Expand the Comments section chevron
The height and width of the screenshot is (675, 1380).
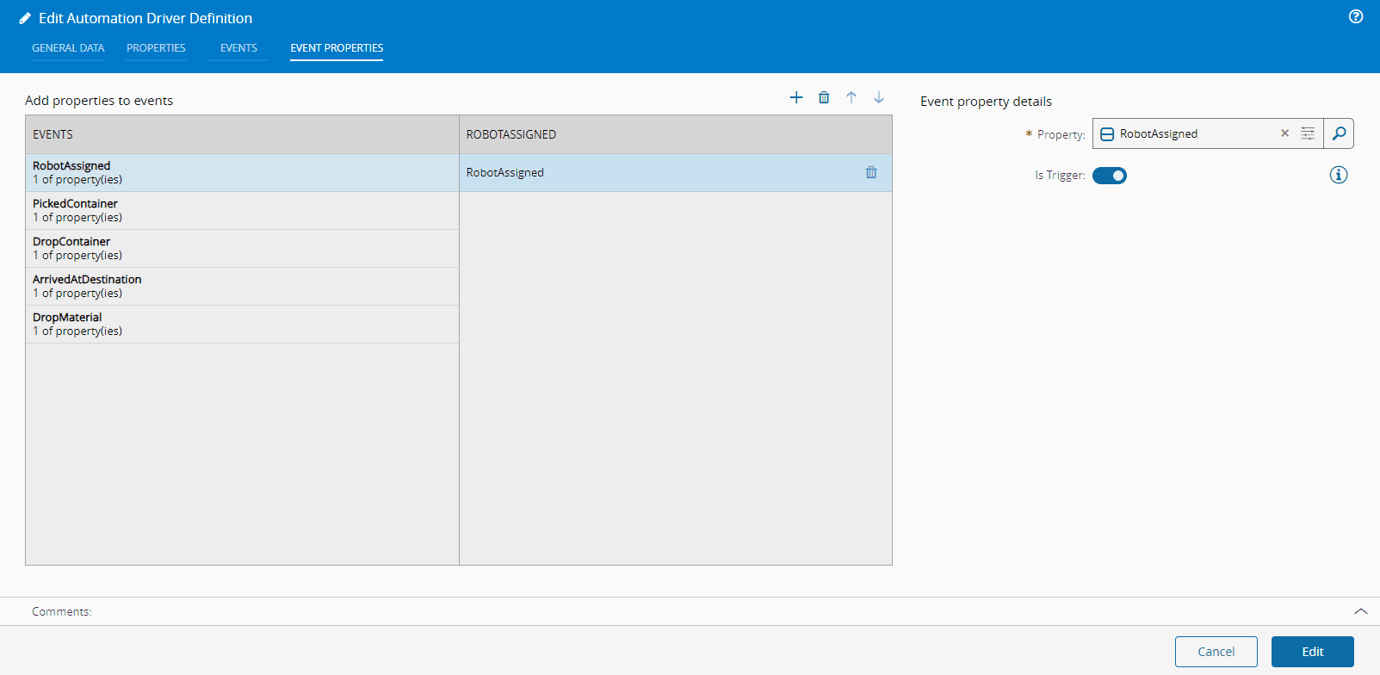pyautogui.click(x=1360, y=611)
